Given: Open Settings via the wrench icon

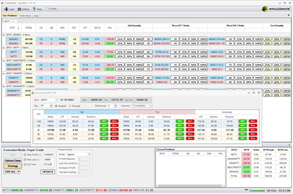Looking at the screenshot, I should pos(19,9).
